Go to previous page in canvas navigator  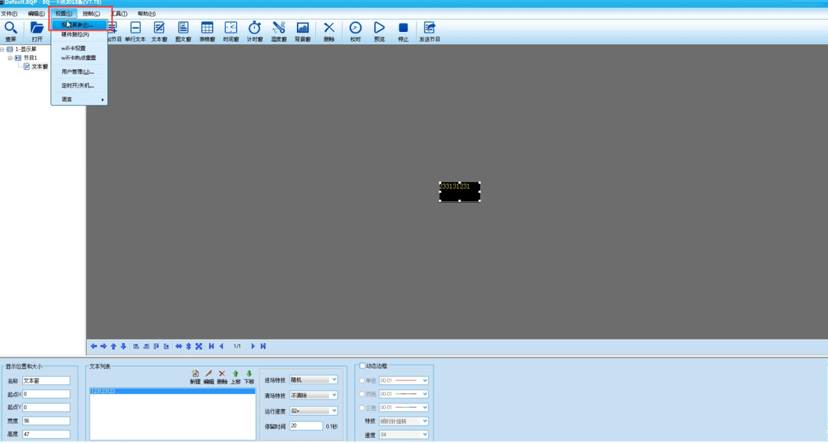(221, 346)
